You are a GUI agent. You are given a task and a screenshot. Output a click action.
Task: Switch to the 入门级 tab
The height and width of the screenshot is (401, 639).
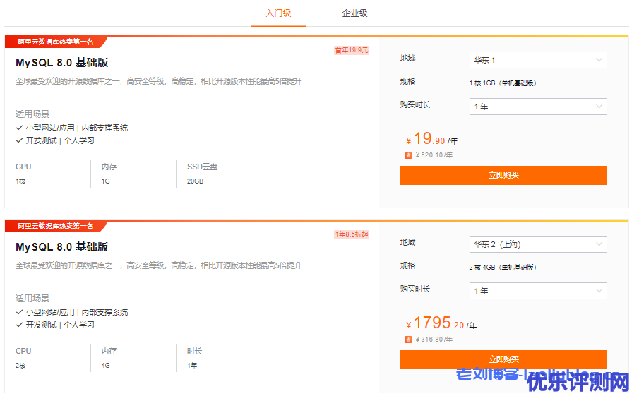[x=278, y=13]
